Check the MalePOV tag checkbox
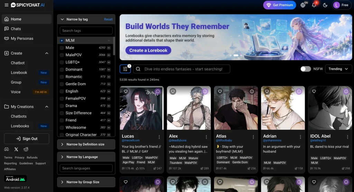The height and width of the screenshot is (192, 354). 62,55
